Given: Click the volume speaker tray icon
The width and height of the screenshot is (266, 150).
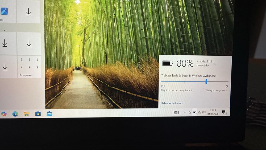Looking at the screenshot, I should [204, 112].
